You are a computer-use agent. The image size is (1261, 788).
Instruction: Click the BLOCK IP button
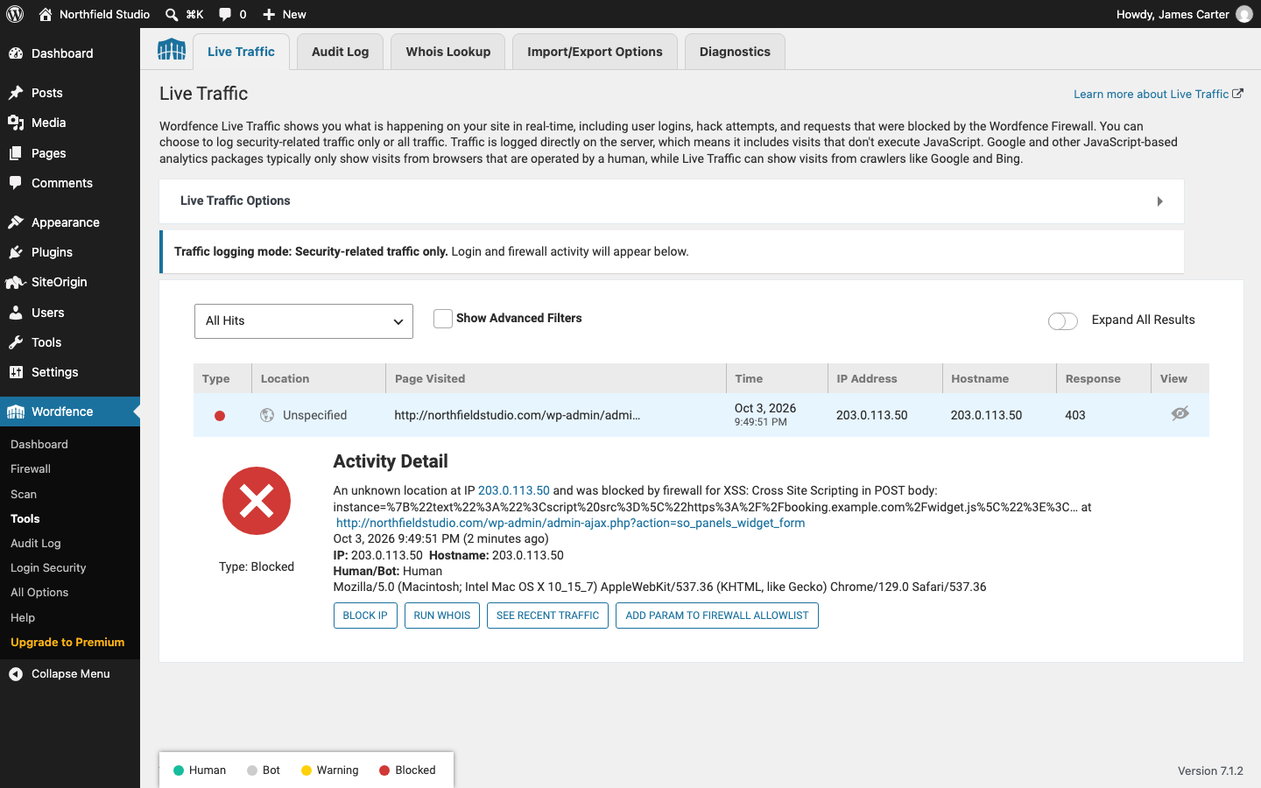tap(365, 616)
